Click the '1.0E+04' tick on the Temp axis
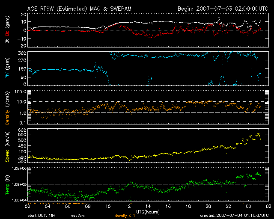Screen dimensions: 274x219 click(19, 200)
